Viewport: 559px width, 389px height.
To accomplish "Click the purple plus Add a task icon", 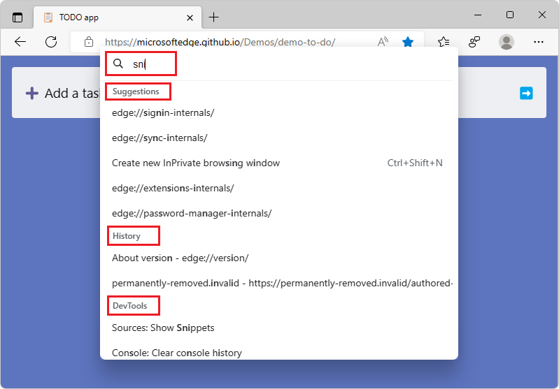I will pyautogui.click(x=31, y=94).
